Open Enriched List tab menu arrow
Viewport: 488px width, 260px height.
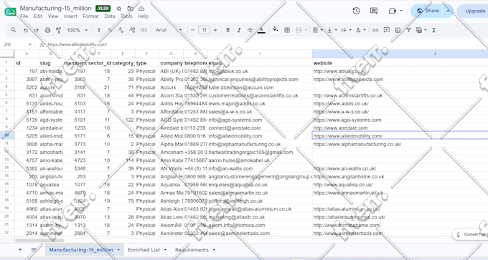coord(165,250)
